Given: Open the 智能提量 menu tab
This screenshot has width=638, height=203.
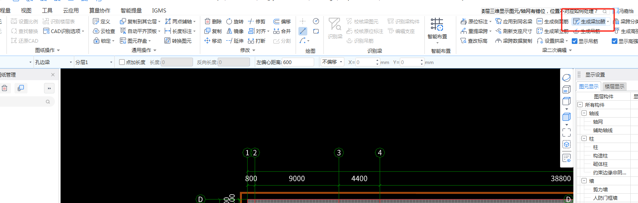Looking at the screenshot, I should click(x=131, y=10).
